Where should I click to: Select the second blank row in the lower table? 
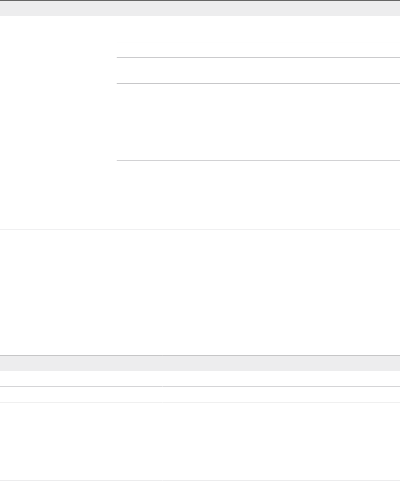tap(200, 394)
